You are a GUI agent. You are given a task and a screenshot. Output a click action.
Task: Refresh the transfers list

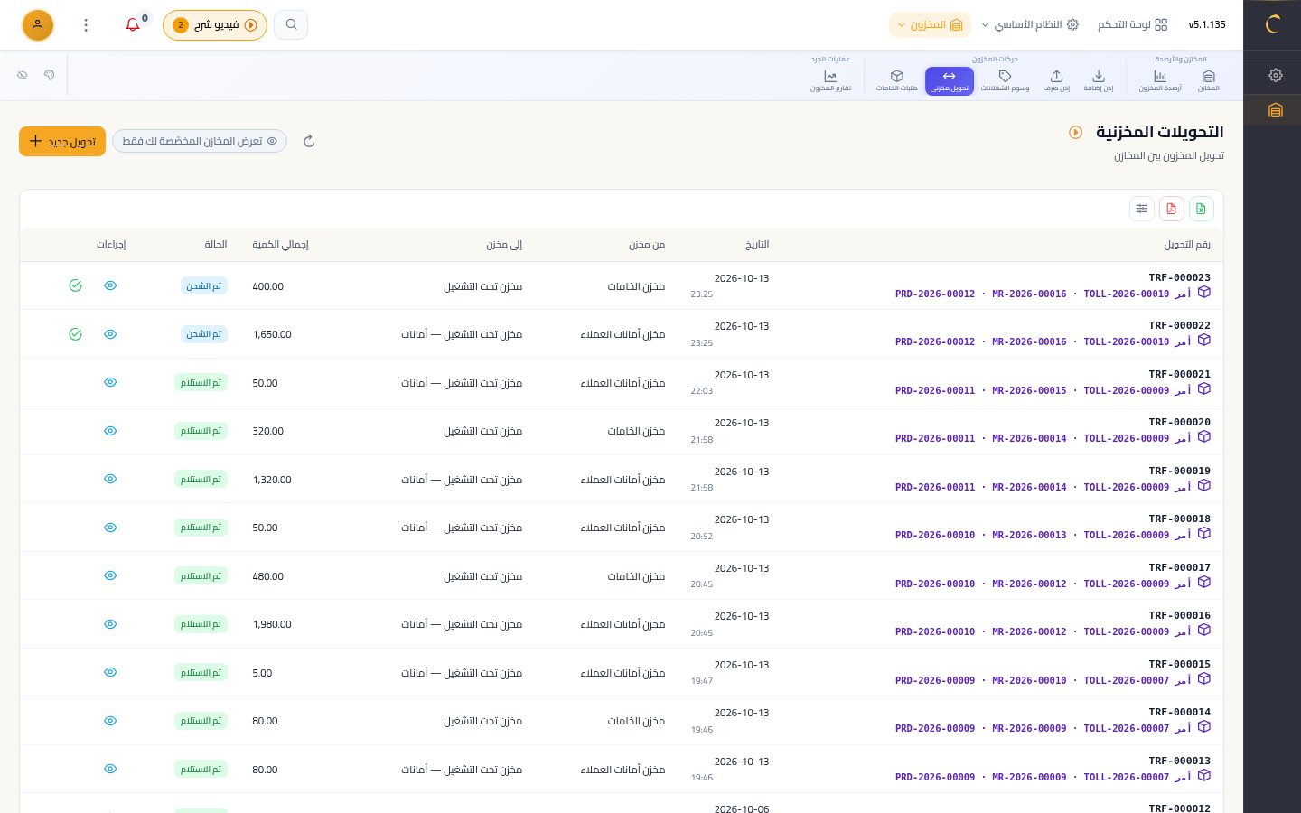coord(309,141)
